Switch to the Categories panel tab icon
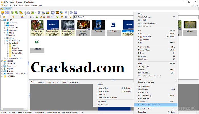199x114 pixels. point(22,17)
